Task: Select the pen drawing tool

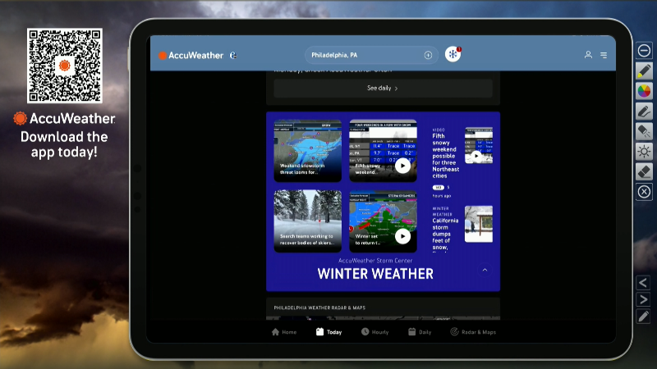Action: [644, 111]
